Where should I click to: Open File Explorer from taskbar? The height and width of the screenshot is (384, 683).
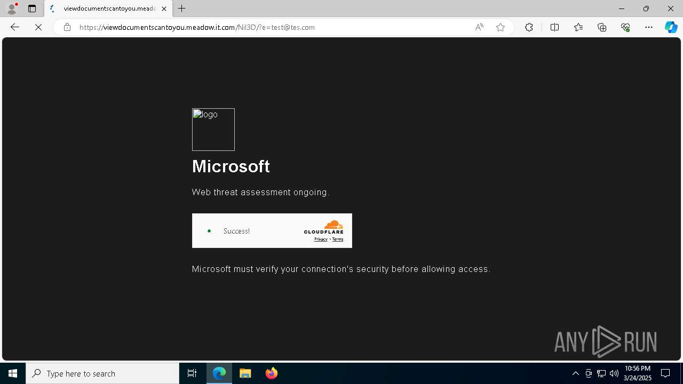(245, 373)
